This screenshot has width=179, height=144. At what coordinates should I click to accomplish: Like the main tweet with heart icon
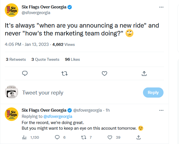point(104,73)
